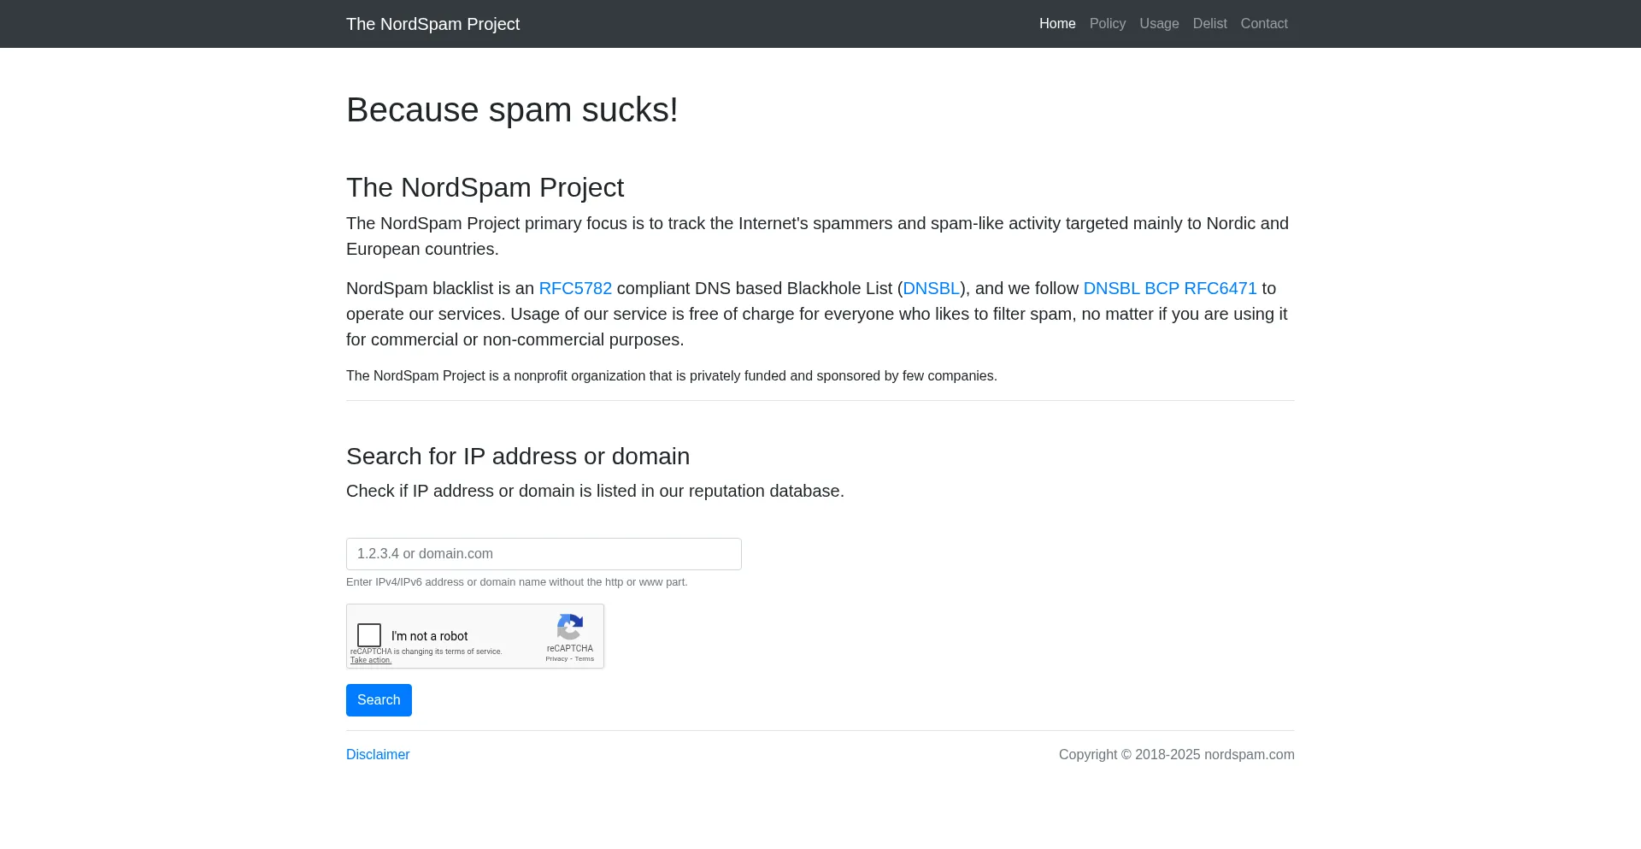This screenshot has width=1641, height=849.
Task: Open the reCAPTCHA Terms link
Action: pos(585,659)
